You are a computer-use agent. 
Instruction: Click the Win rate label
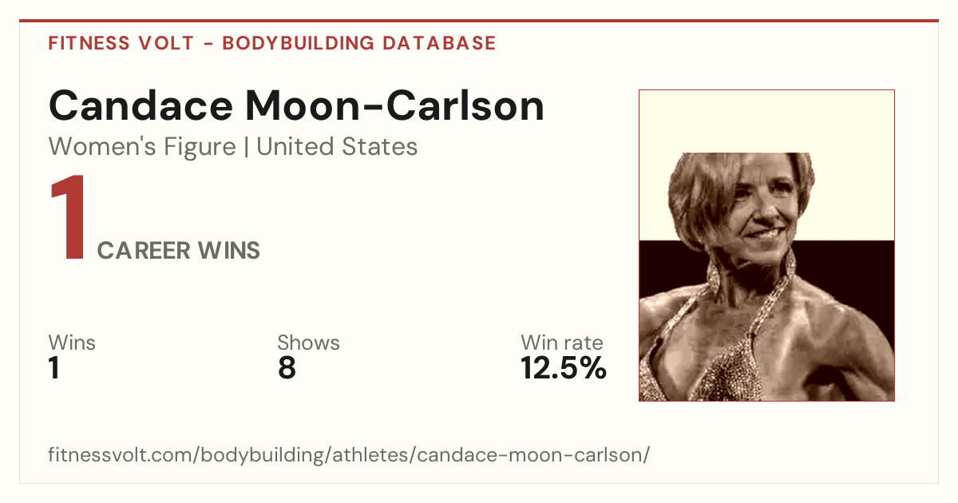click(562, 343)
